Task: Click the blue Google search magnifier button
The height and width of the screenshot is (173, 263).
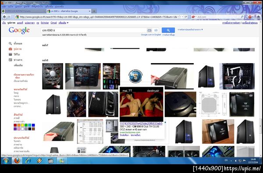Action: click(168, 30)
